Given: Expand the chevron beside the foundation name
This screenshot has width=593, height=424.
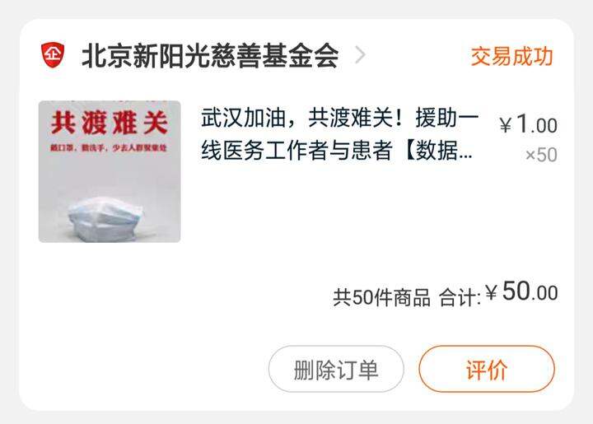Looking at the screenshot, I should tap(361, 55).
